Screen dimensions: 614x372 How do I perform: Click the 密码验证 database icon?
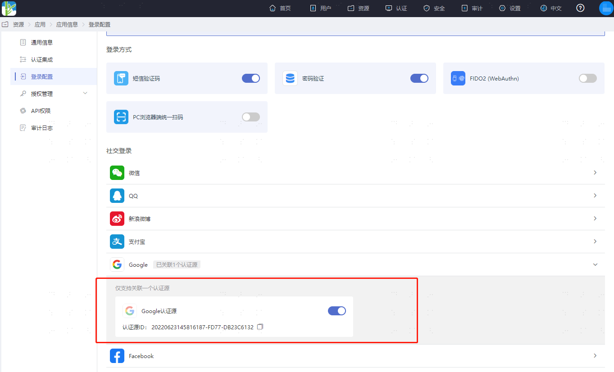point(290,78)
